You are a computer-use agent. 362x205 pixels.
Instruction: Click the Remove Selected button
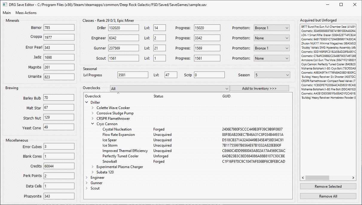328,187
